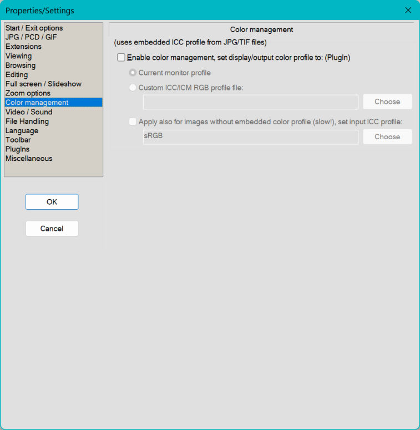Go to Extensions settings

23,47
